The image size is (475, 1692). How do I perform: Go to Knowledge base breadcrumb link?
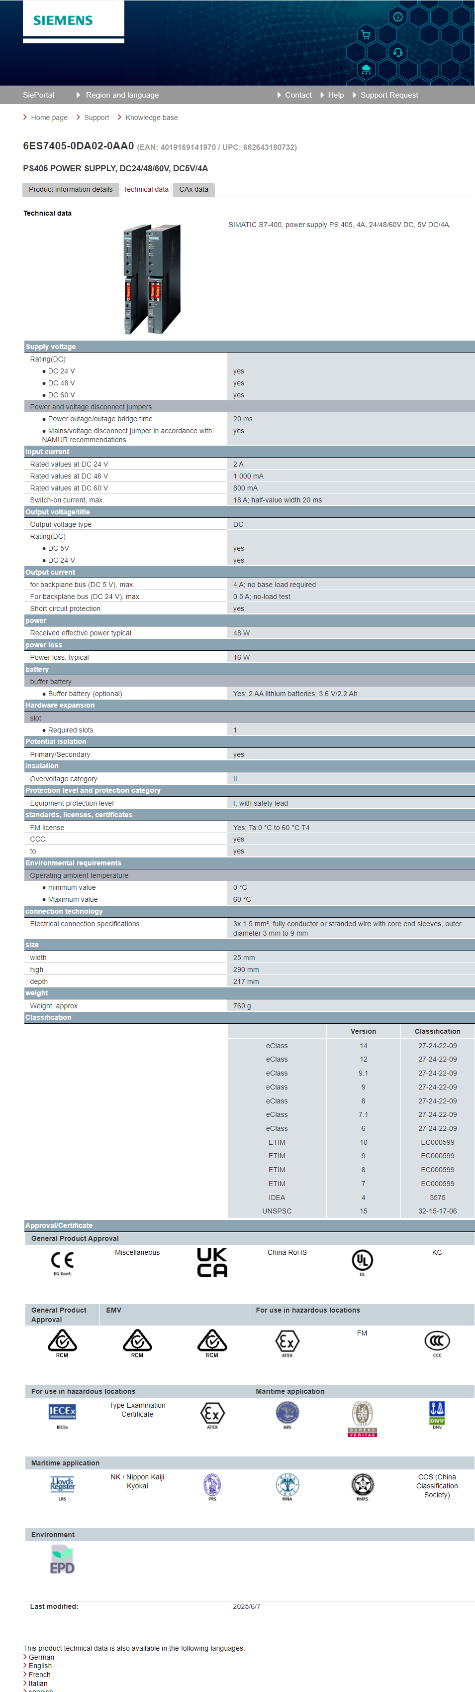pyautogui.click(x=152, y=118)
